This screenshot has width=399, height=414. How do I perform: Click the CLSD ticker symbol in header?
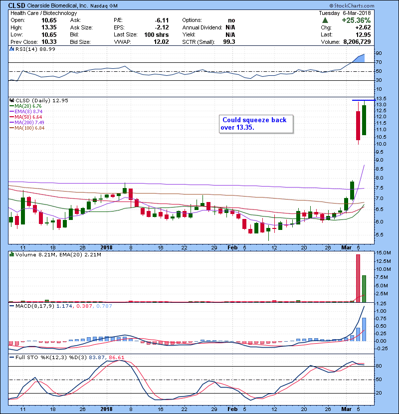pyautogui.click(x=17, y=5)
